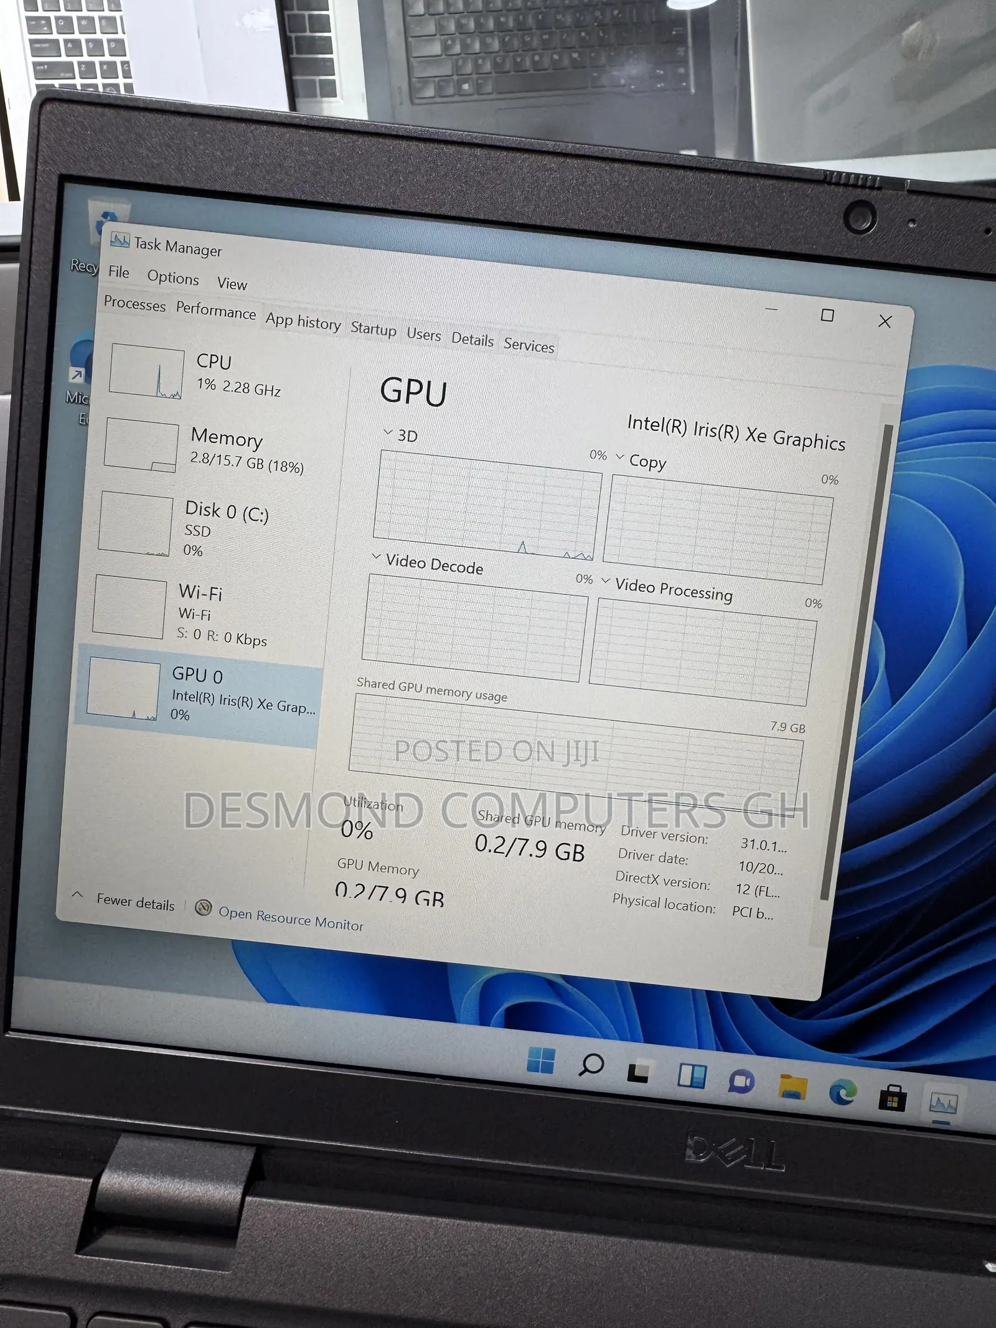996x1328 pixels.
Task: Minimize the Task Manager window
Action: coord(771,309)
